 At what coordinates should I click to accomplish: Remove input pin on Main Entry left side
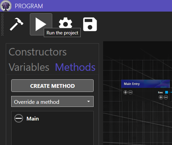click(x=131, y=92)
